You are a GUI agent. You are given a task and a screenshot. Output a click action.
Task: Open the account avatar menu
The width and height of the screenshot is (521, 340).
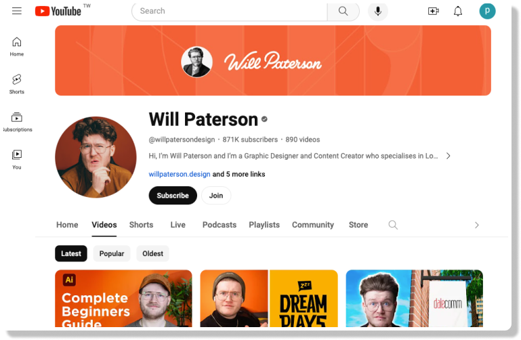click(x=487, y=11)
